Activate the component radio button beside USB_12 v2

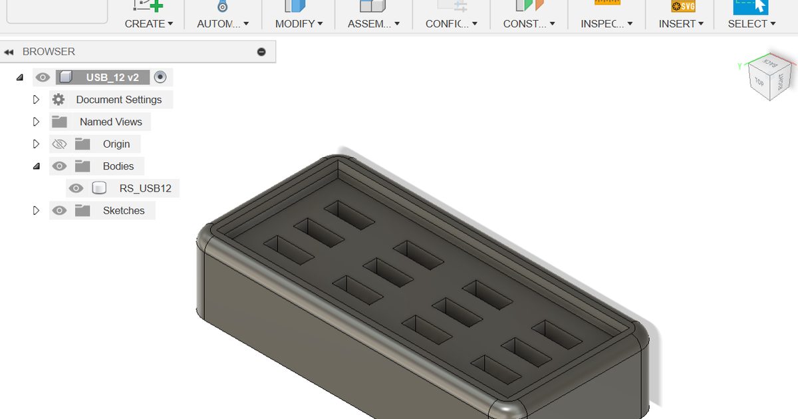coord(160,76)
